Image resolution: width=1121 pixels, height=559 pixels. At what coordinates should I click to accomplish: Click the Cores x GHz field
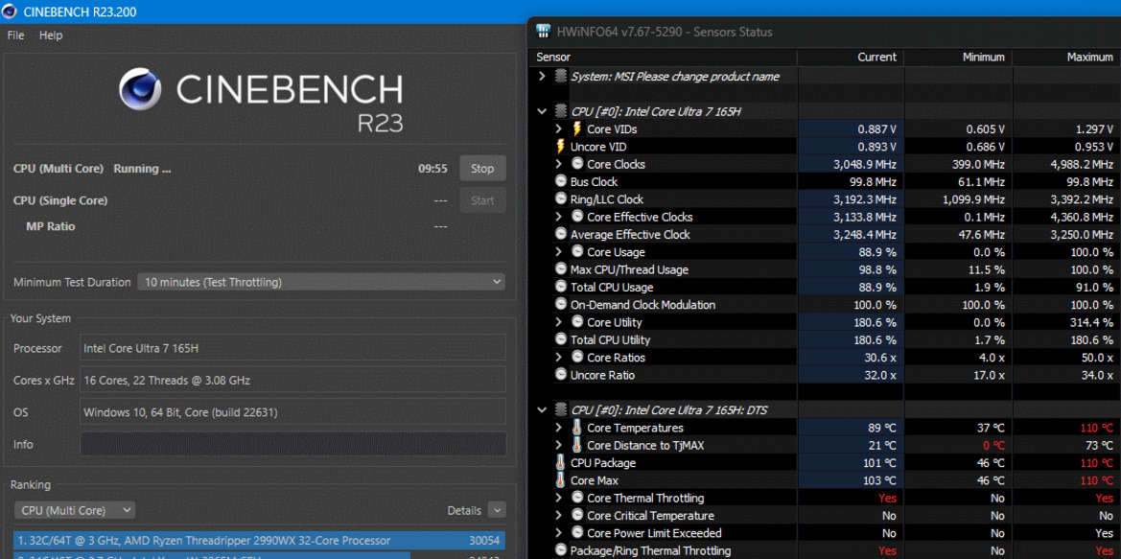pyautogui.click(x=293, y=381)
